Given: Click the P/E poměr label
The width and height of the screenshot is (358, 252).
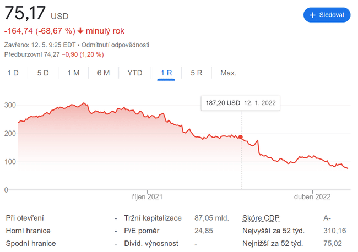Looking at the screenshot, I should [x=141, y=231].
